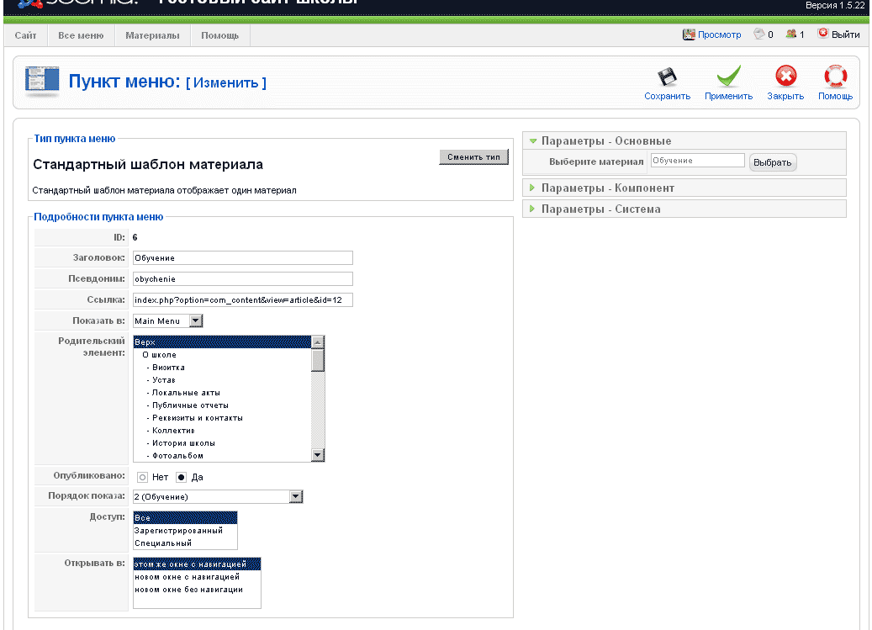The height and width of the screenshot is (630, 872).
Task: Click the parent element list scrollbar down arrow
Action: click(318, 455)
